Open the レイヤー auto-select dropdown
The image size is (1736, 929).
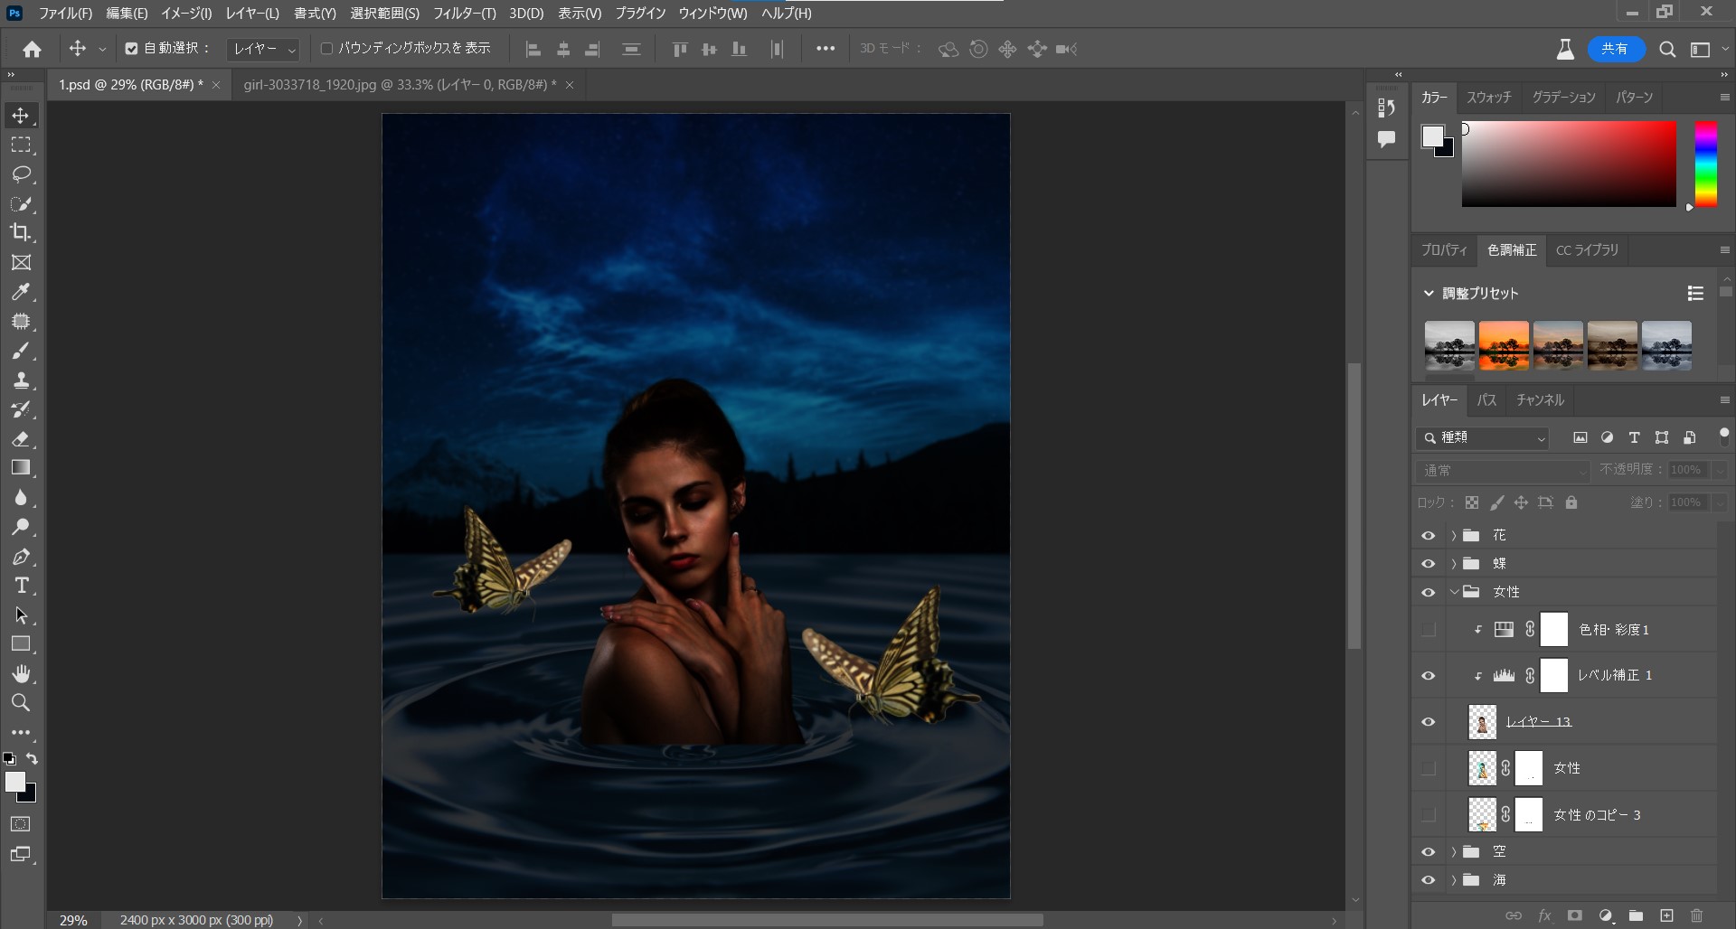(x=263, y=49)
